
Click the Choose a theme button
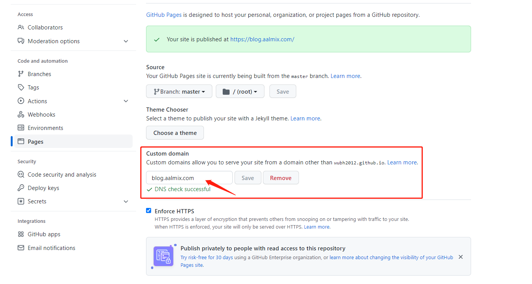[x=175, y=133]
